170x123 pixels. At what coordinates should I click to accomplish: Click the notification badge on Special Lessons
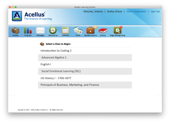[x=95, y=27]
